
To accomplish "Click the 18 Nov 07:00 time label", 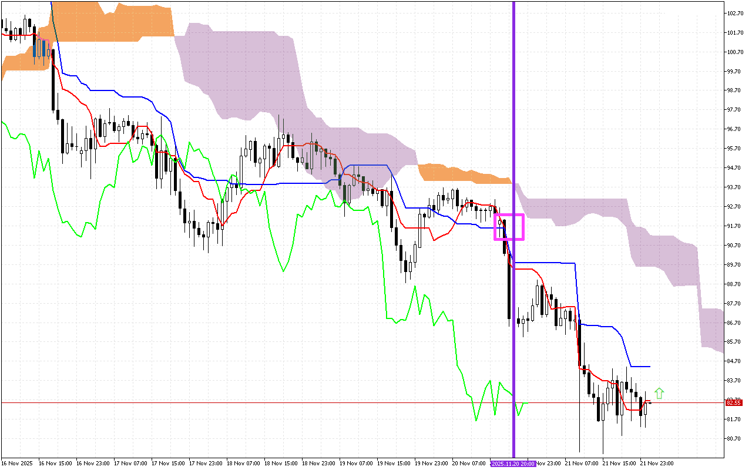I will pos(243,463).
